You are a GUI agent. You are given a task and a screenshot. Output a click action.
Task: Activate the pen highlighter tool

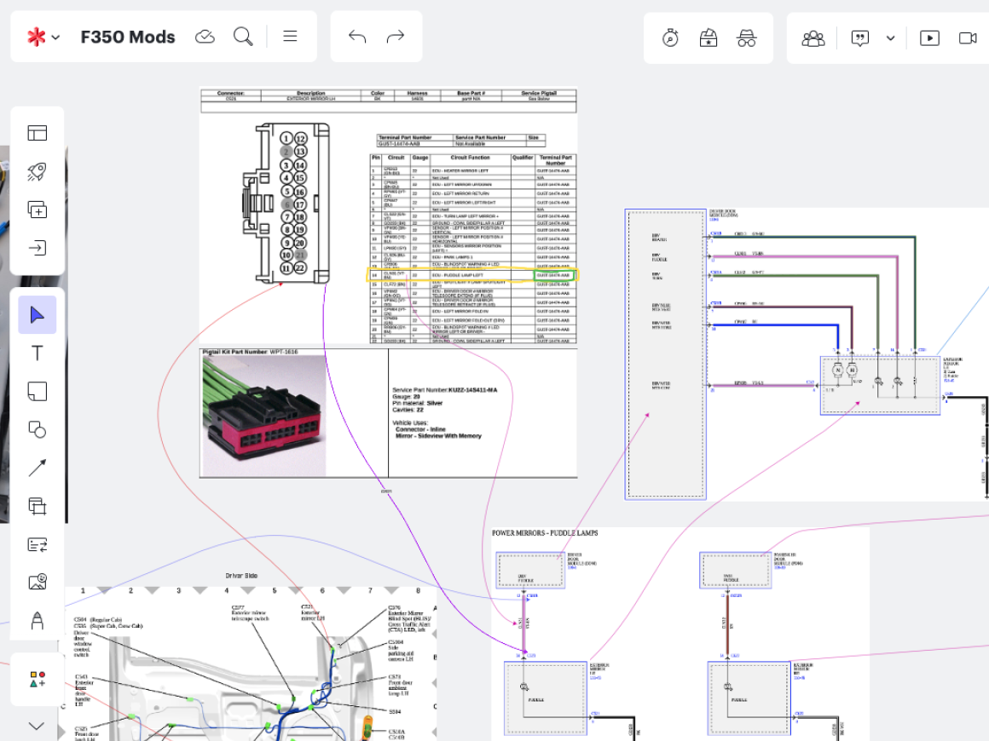click(x=38, y=621)
